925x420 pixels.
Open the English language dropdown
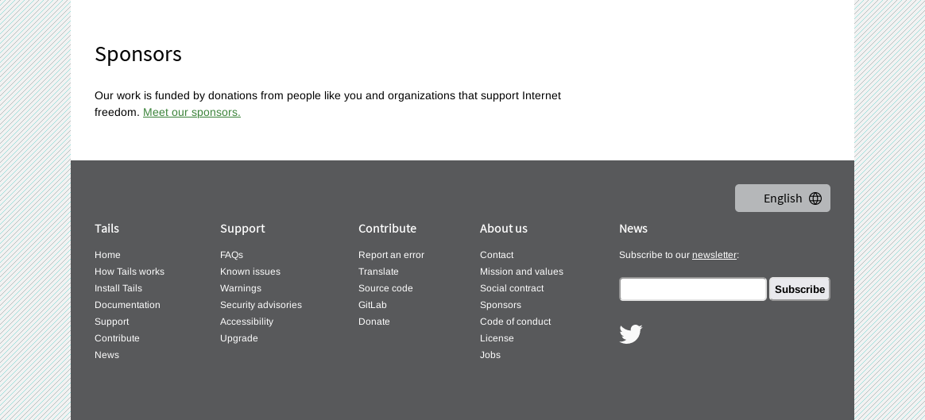(782, 198)
